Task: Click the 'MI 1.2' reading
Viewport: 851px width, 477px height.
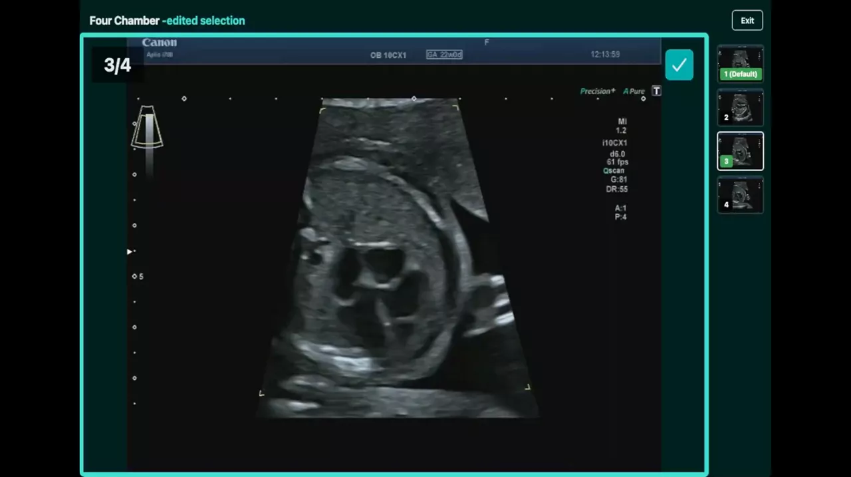Action: 622,126
